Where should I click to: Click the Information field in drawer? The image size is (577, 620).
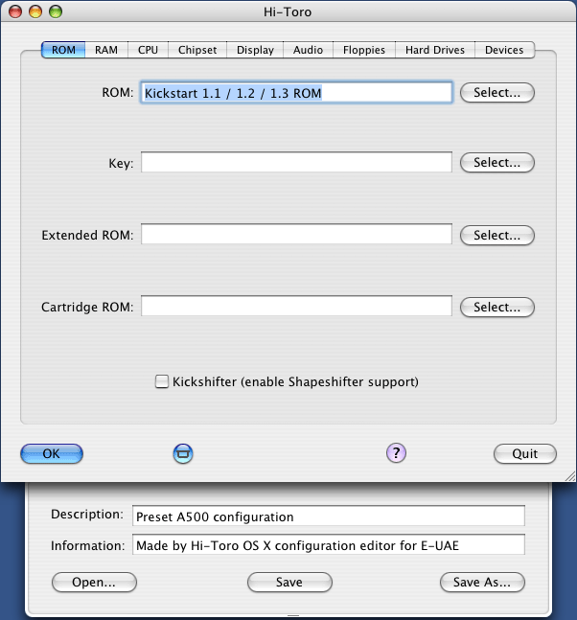pos(328,544)
